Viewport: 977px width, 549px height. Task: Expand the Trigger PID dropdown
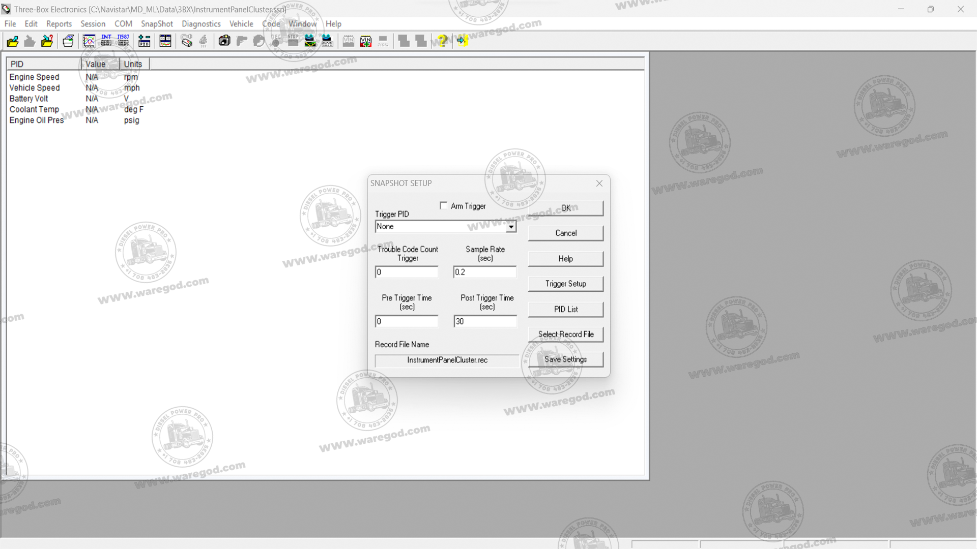pos(510,227)
